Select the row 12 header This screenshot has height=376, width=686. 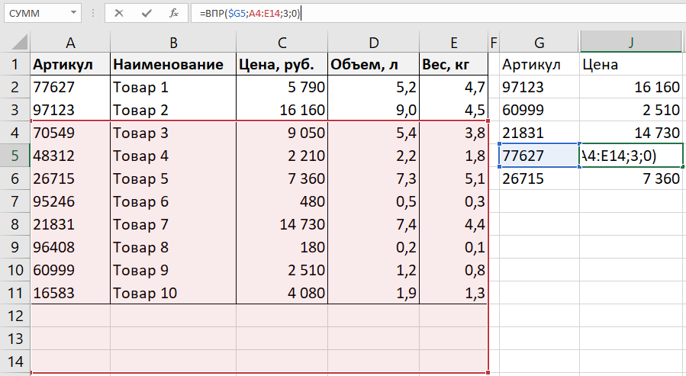(x=14, y=316)
